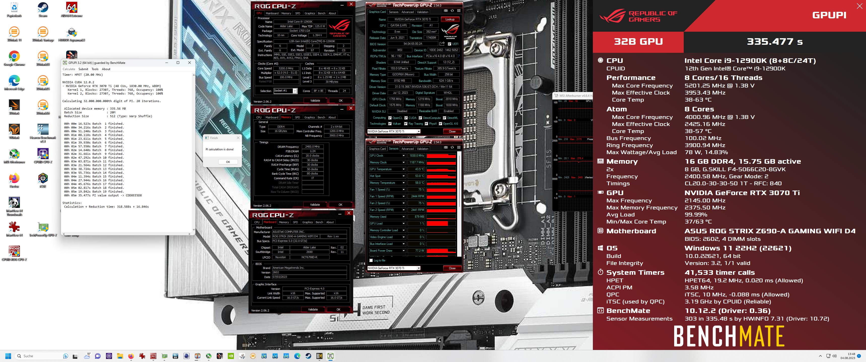The width and height of the screenshot is (866, 362).
Task: Toggle the CUDA checkbox
Action: pos(406,118)
